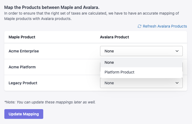Viewport: 192px width, 124px height.
Task: Expand Legacy Product dropdown via its chevron arrow
Action: (177, 83)
